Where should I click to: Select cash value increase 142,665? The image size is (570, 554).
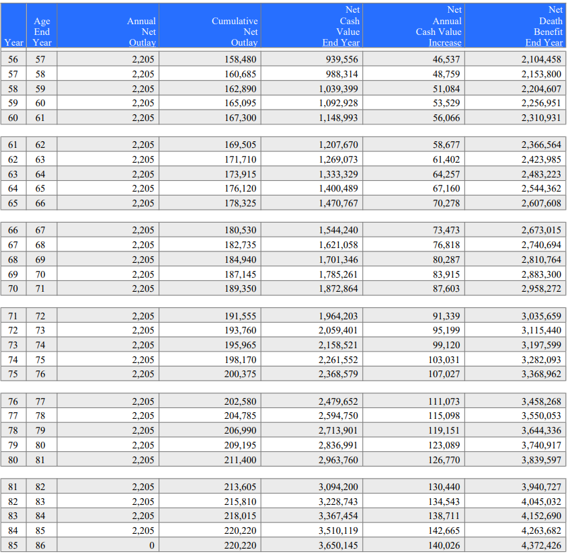tap(444, 530)
